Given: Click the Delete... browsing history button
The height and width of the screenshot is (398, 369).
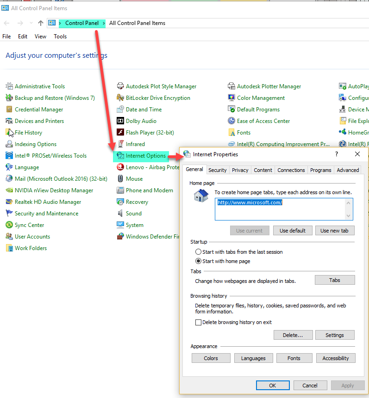Looking at the screenshot, I should pos(293,335).
